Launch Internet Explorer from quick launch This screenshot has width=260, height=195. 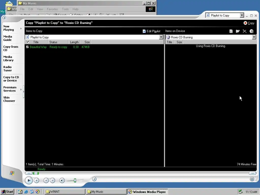[26, 192]
